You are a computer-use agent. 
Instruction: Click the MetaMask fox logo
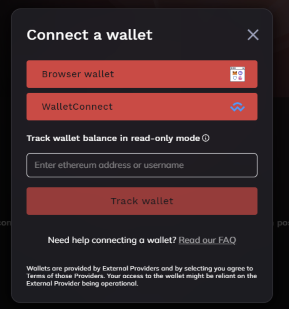pos(235,73)
